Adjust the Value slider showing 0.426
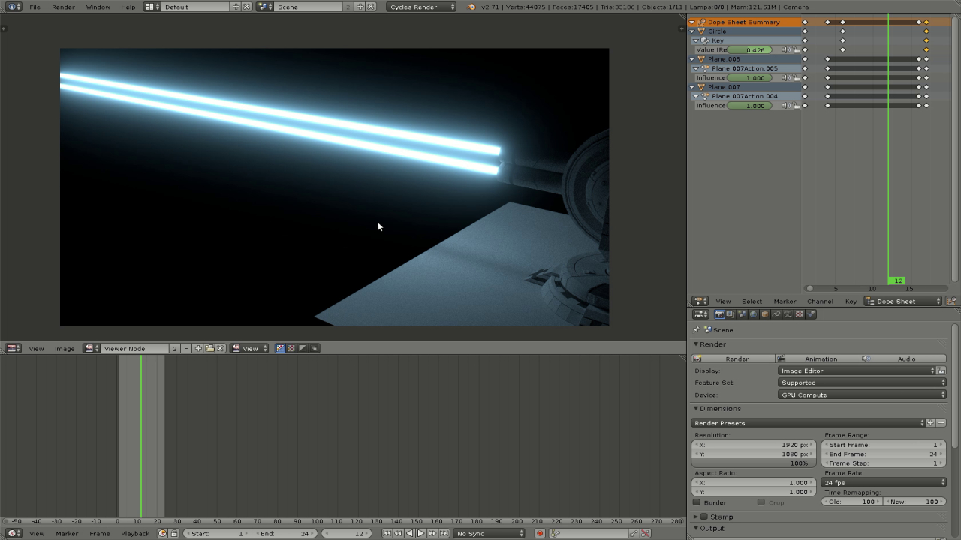961x540 pixels. coord(751,49)
